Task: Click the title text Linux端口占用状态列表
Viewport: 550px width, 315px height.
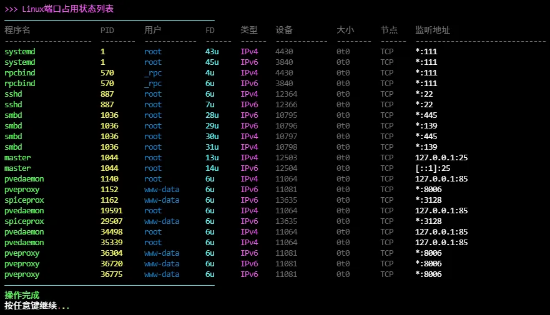Action: (67, 9)
